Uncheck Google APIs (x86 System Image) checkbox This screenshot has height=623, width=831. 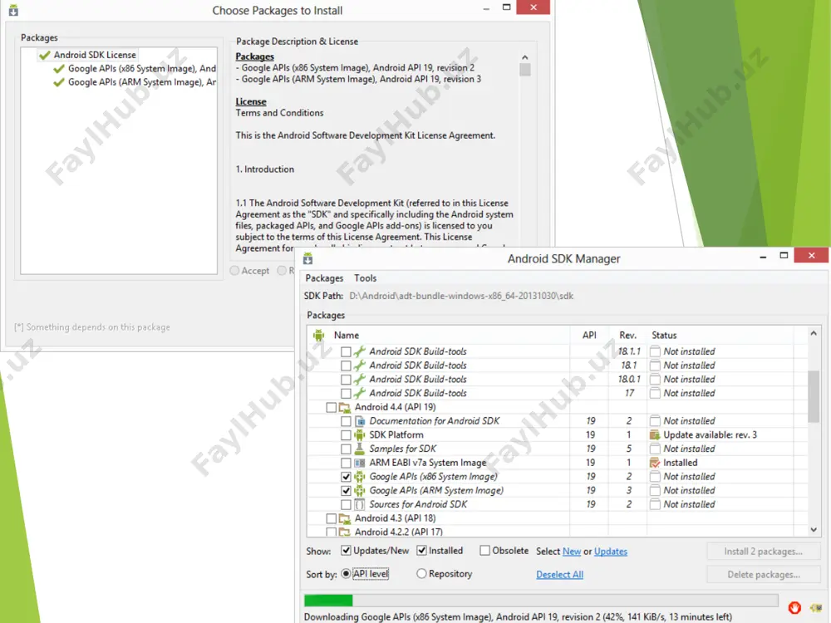click(346, 476)
